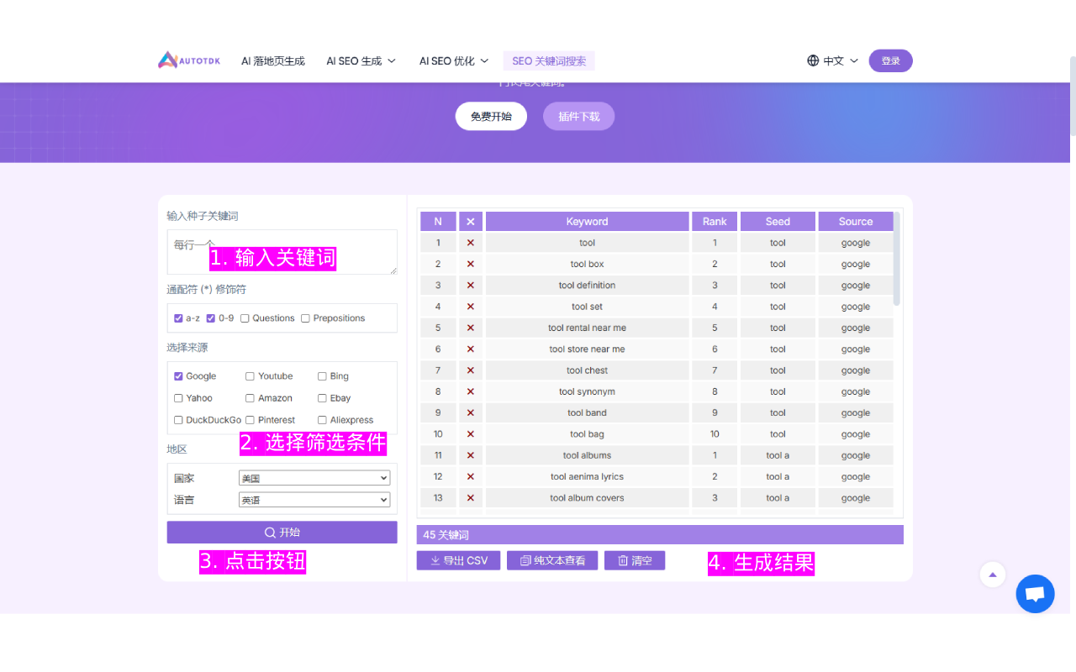Sort by the Source column header
Screen dimensions: 1076x672
(855, 222)
